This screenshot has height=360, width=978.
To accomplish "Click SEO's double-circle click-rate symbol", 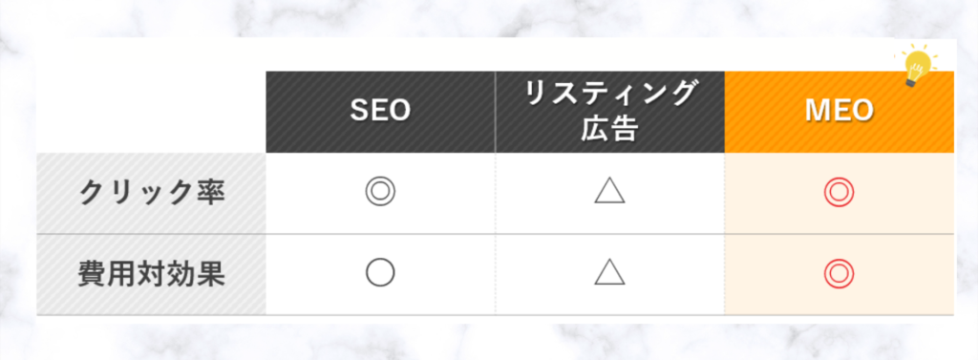I will click(380, 193).
